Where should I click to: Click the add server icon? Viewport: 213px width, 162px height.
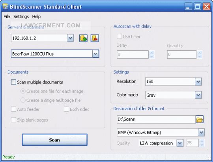pyautogui.click(x=83, y=38)
